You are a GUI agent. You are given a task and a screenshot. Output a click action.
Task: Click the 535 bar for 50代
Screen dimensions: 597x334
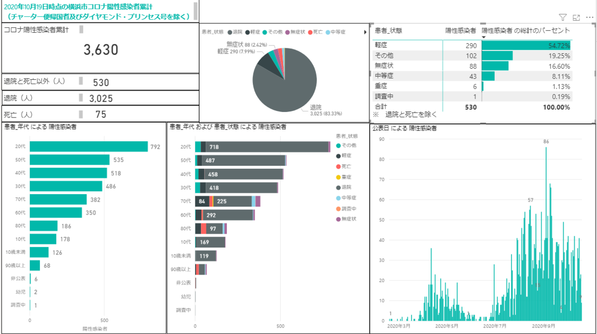coord(70,160)
